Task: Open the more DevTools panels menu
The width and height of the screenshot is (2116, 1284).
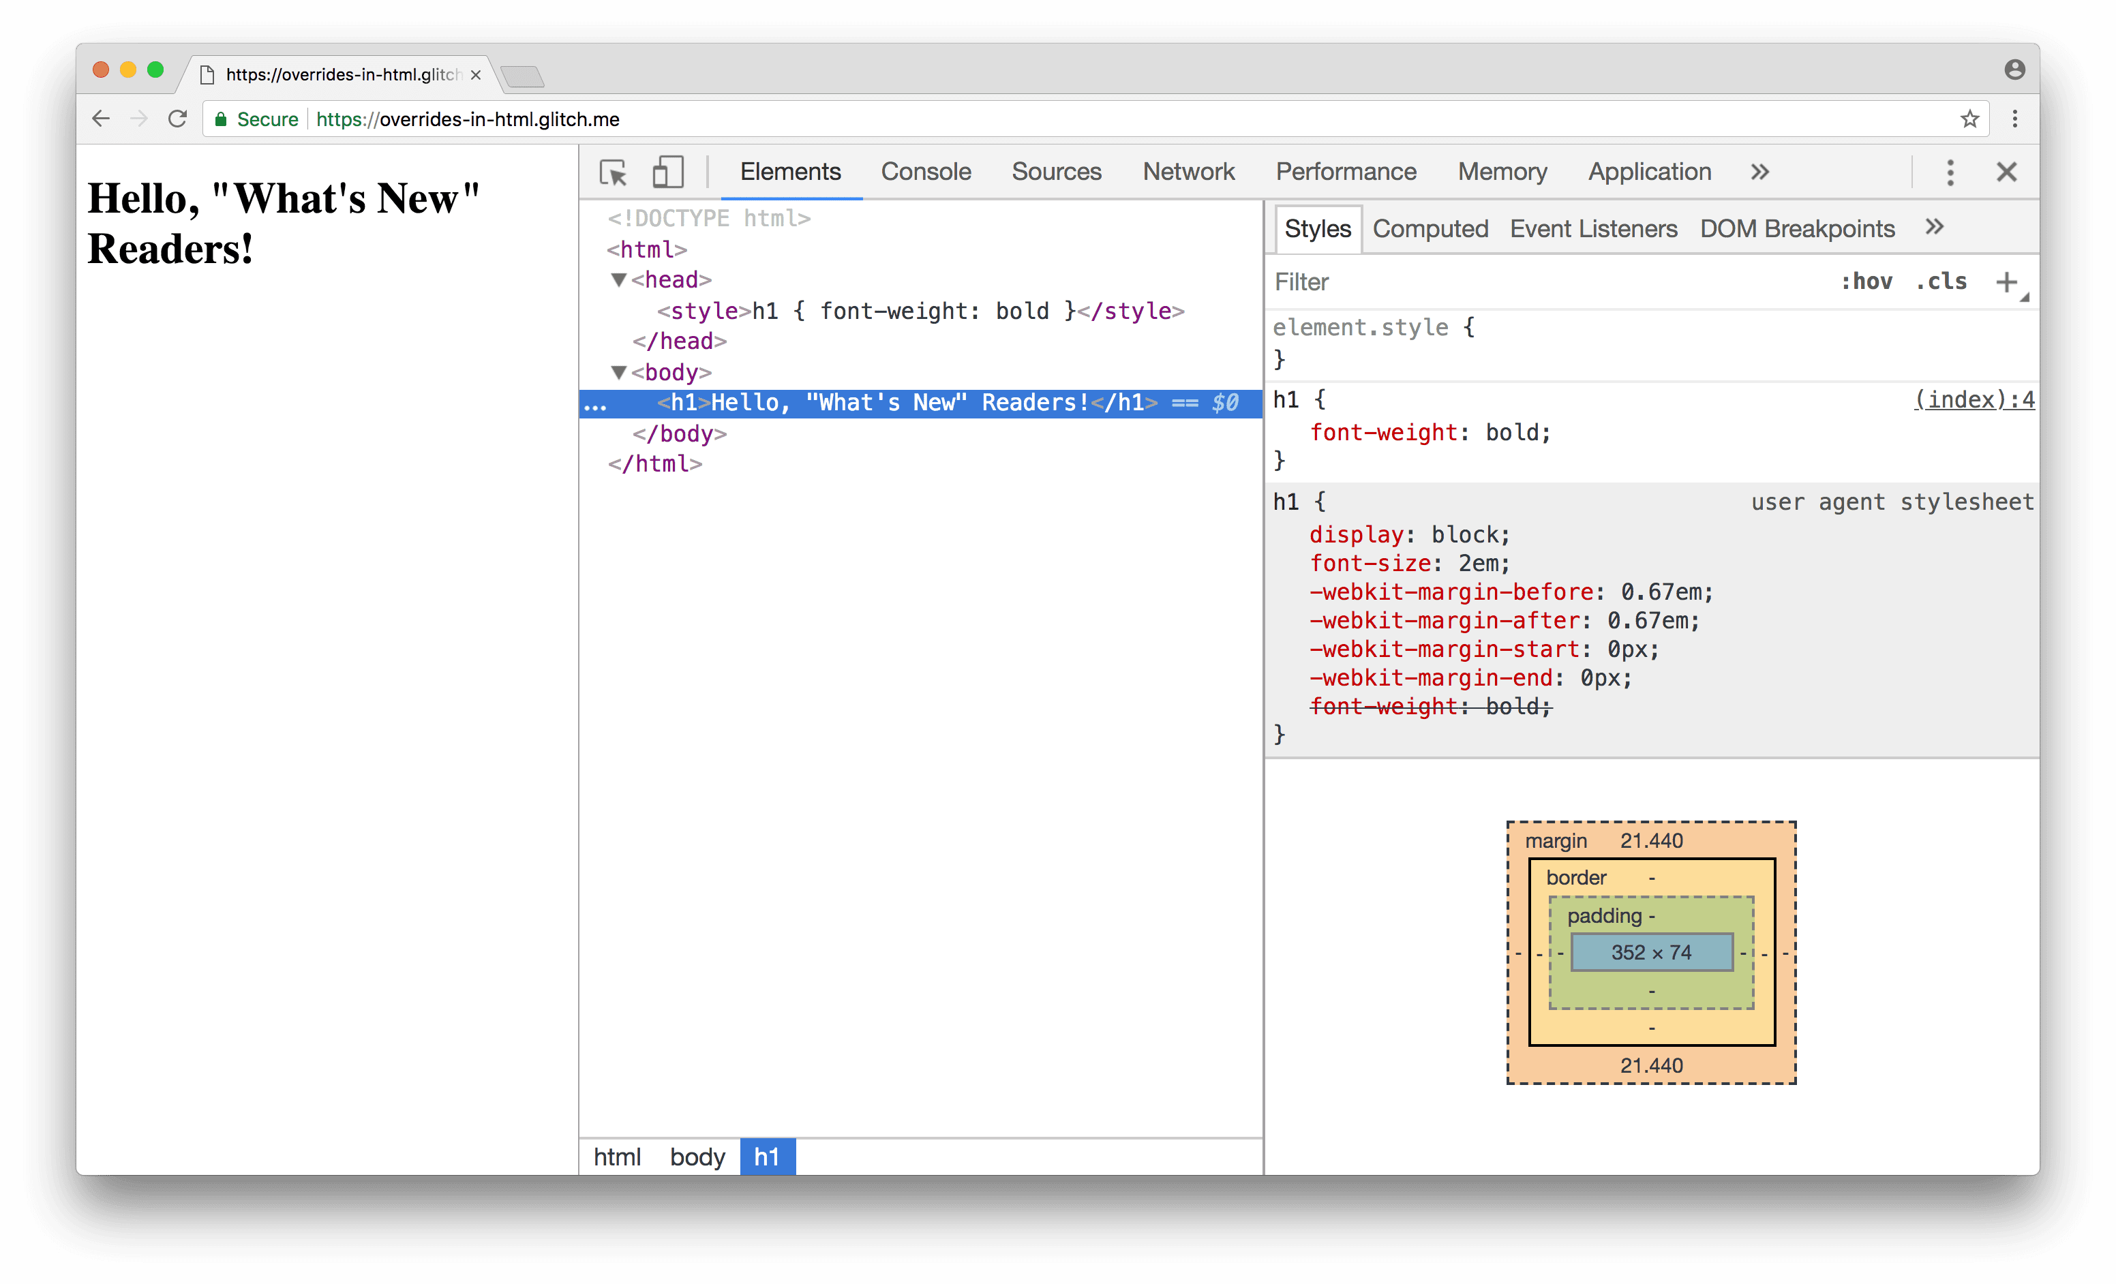Action: 1758,170
